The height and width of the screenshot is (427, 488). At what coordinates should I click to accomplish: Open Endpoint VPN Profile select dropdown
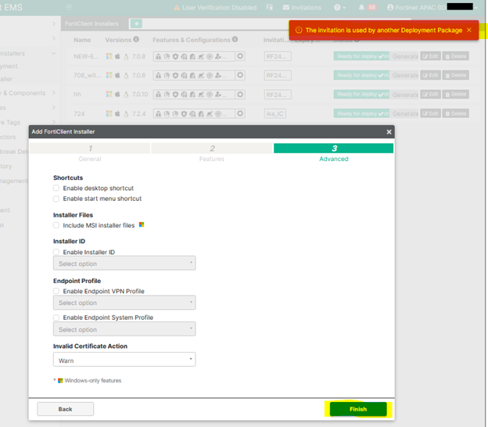124,303
